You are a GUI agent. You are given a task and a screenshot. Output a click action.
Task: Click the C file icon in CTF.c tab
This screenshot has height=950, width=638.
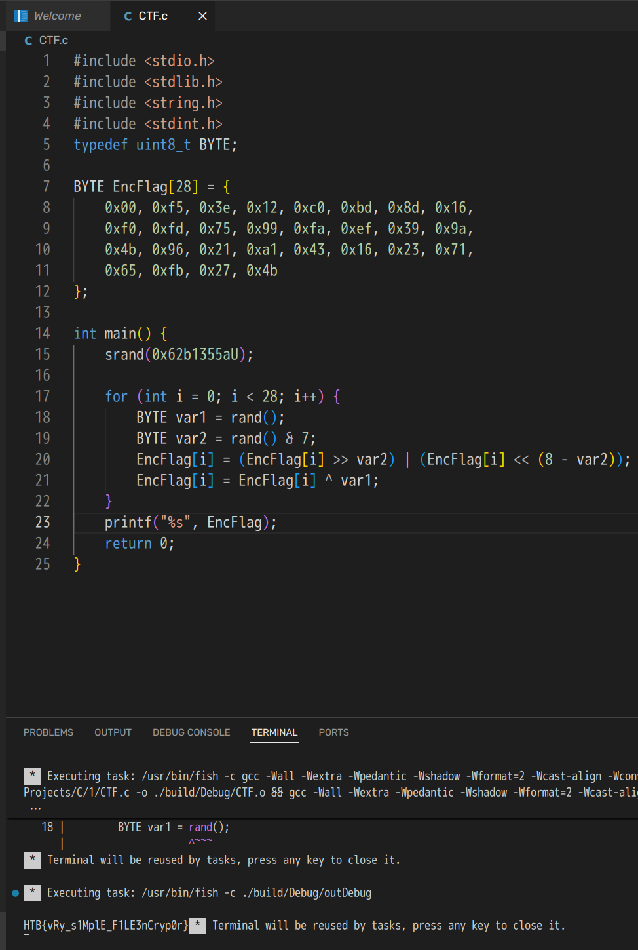[128, 16]
